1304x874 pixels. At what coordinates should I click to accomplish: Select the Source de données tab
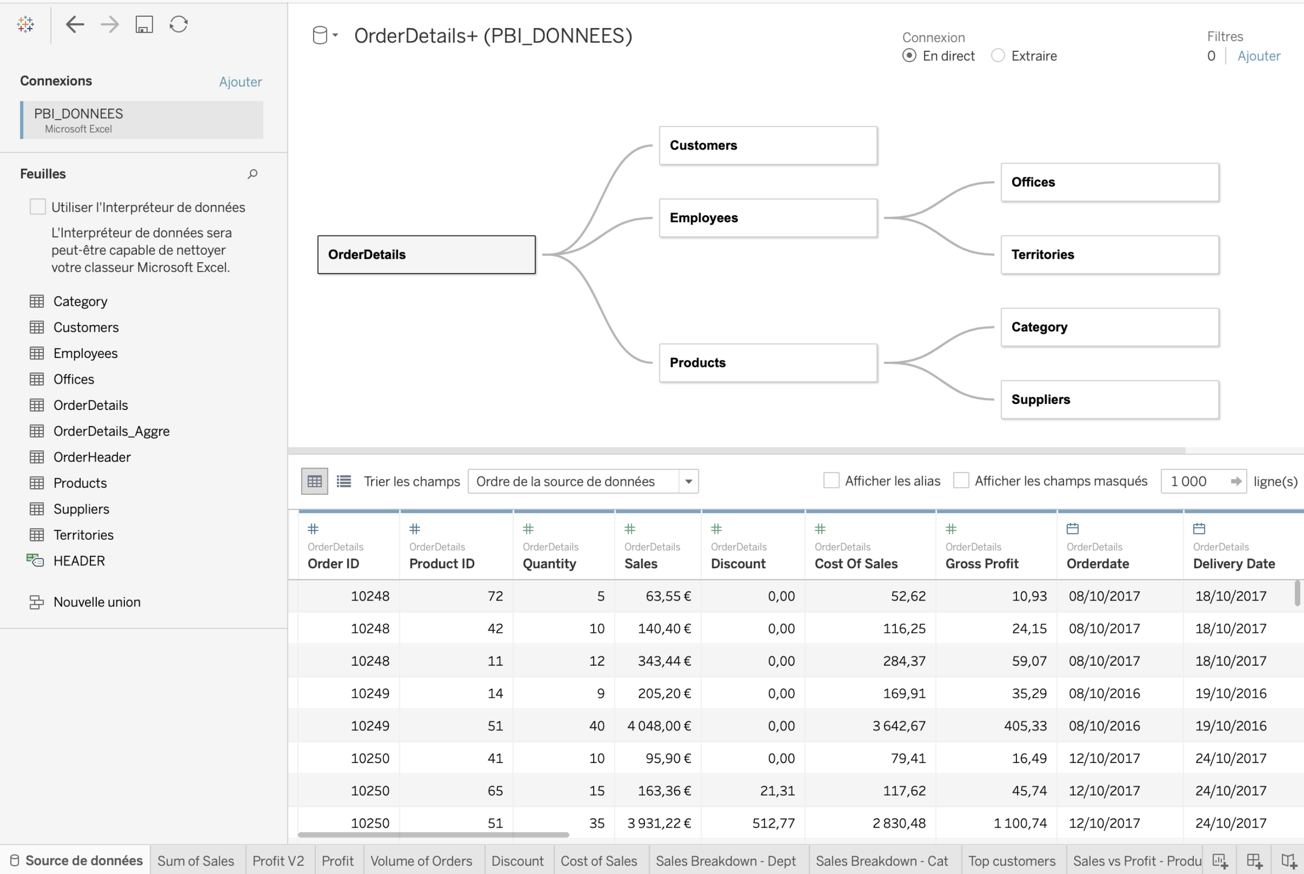pyautogui.click(x=76, y=861)
